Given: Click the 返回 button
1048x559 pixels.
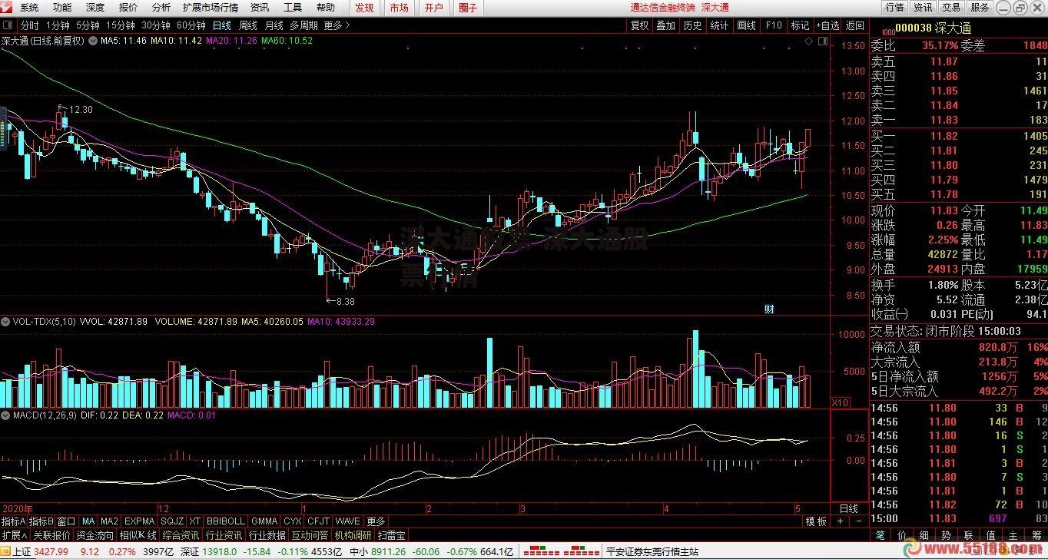Looking at the screenshot, I should click(854, 25).
